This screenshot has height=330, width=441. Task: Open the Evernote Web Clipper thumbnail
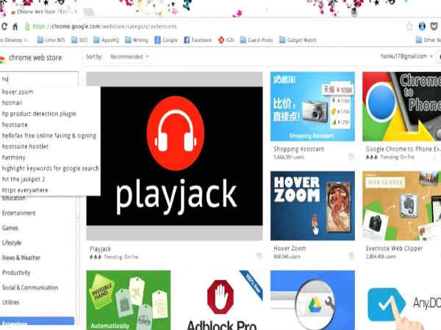[401, 205]
